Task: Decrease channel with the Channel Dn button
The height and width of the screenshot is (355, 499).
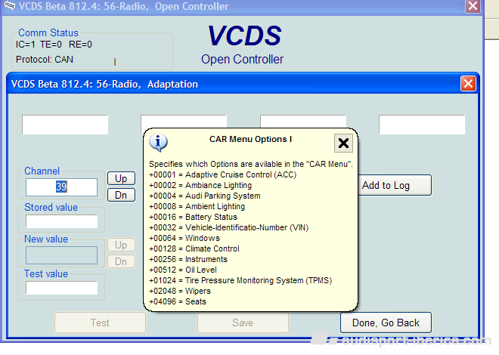Action: [x=121, y=195]
